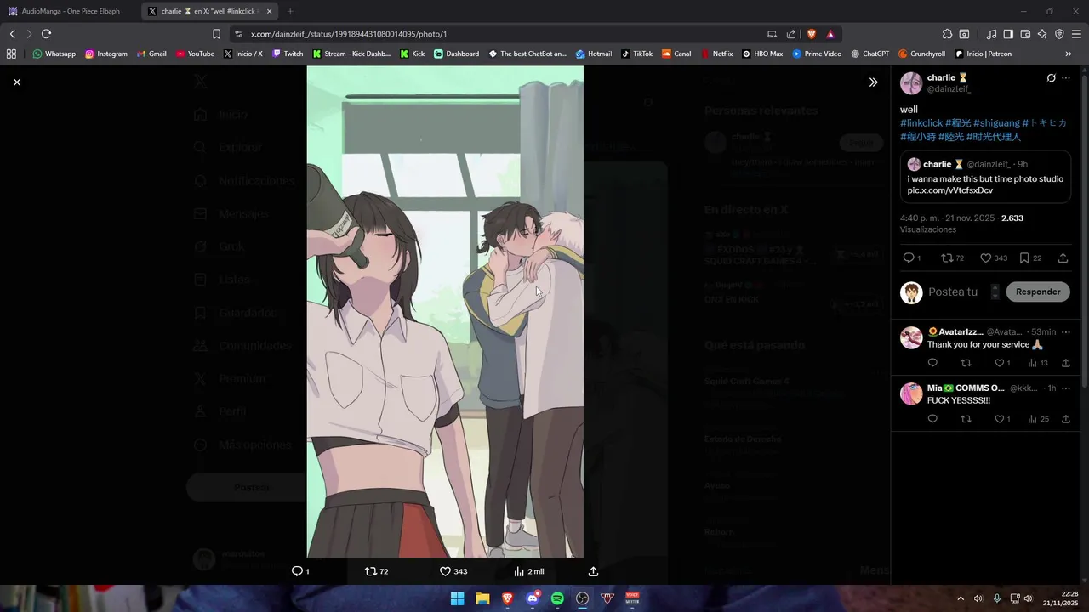Share the Mia COMMS comment
1089x612 pixels.
(1065, 419)
